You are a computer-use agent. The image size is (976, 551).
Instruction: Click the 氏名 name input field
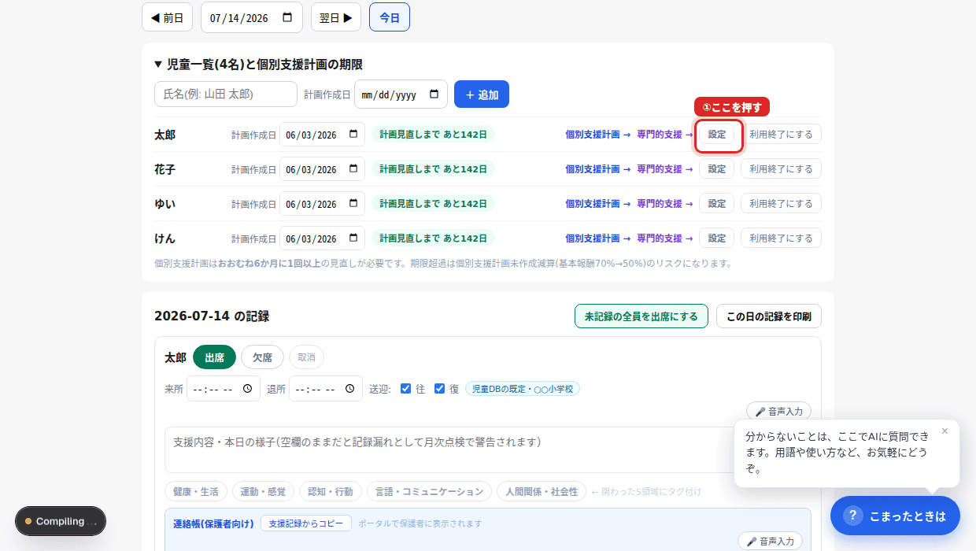pos(226,94)
